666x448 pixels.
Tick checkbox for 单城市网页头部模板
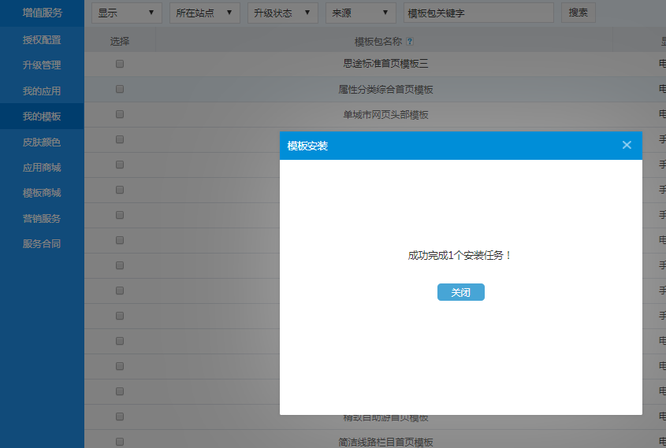pyautogui.click(x=120, y=114)
